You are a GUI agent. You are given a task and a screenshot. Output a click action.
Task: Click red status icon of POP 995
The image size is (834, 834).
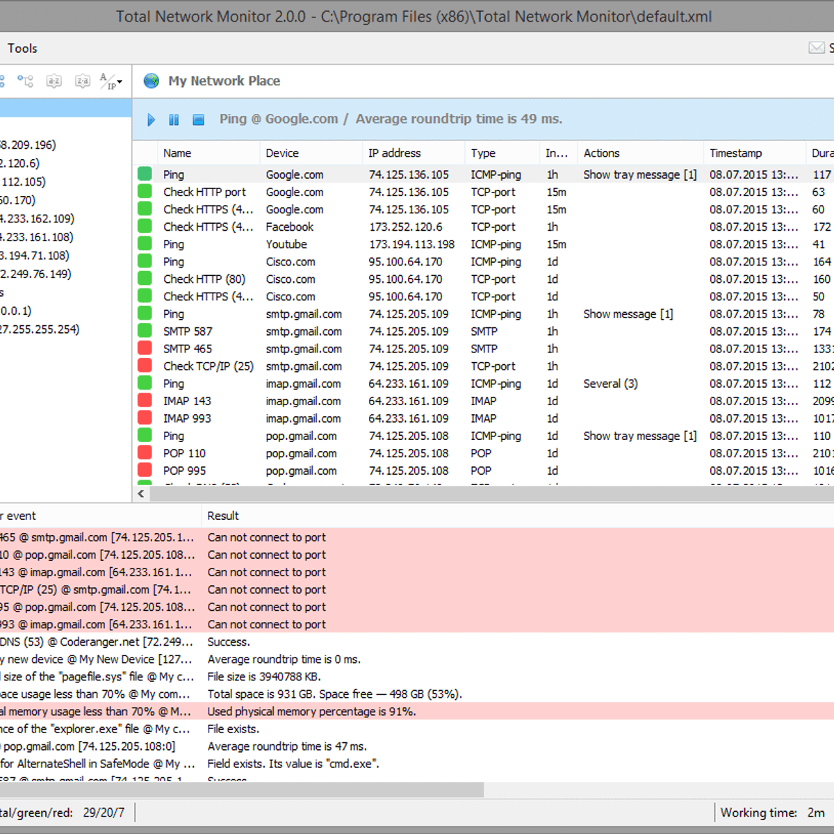[x=145, y=469]
